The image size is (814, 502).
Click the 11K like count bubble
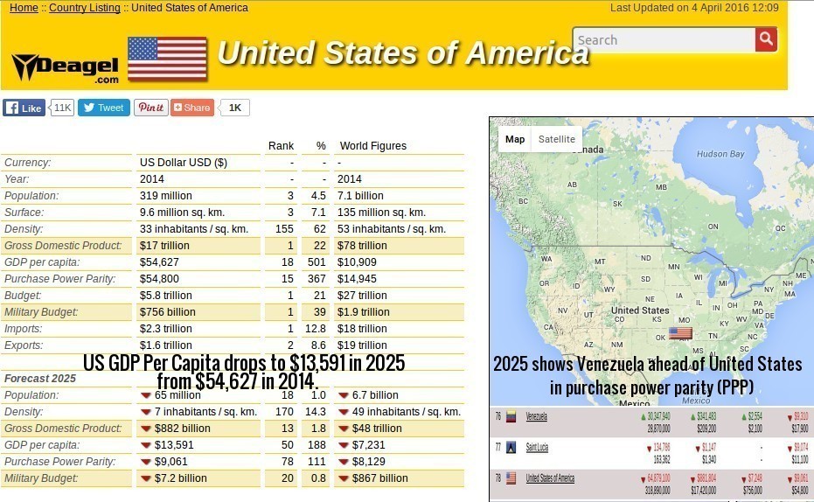point(62,108)
